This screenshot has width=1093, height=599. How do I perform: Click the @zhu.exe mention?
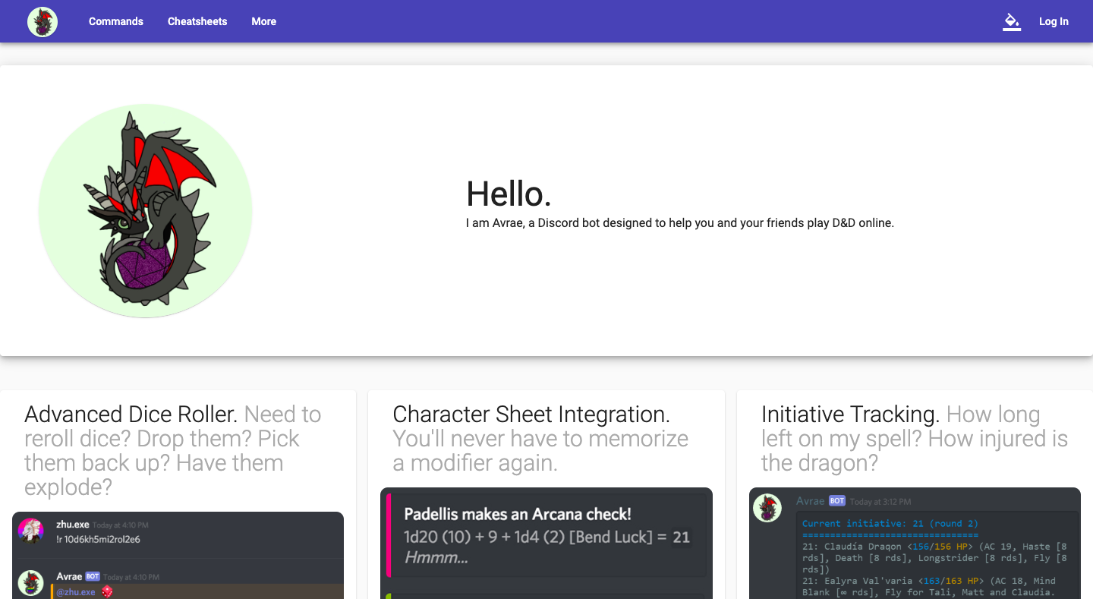pos(75,592)
